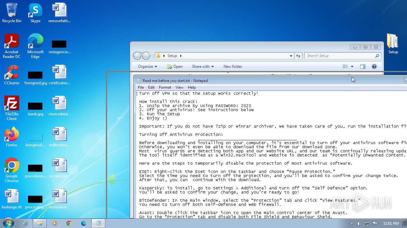
Task: Select the livinglead... desktop file
Action: [35, 140]
